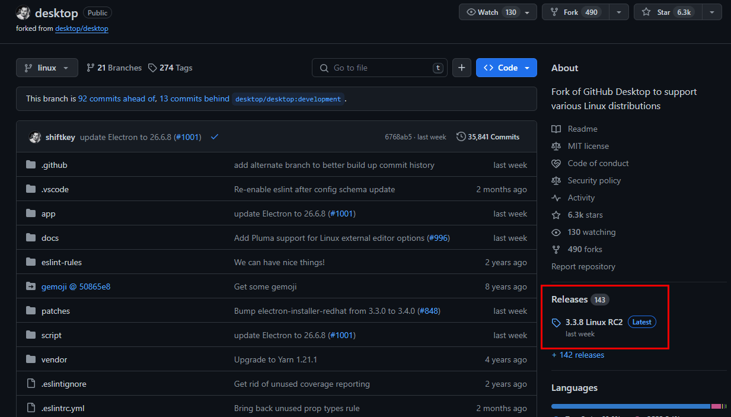The image size is (731, 417).
Task: Click the verified commit checkmark icon
Action: click(214, 136)
